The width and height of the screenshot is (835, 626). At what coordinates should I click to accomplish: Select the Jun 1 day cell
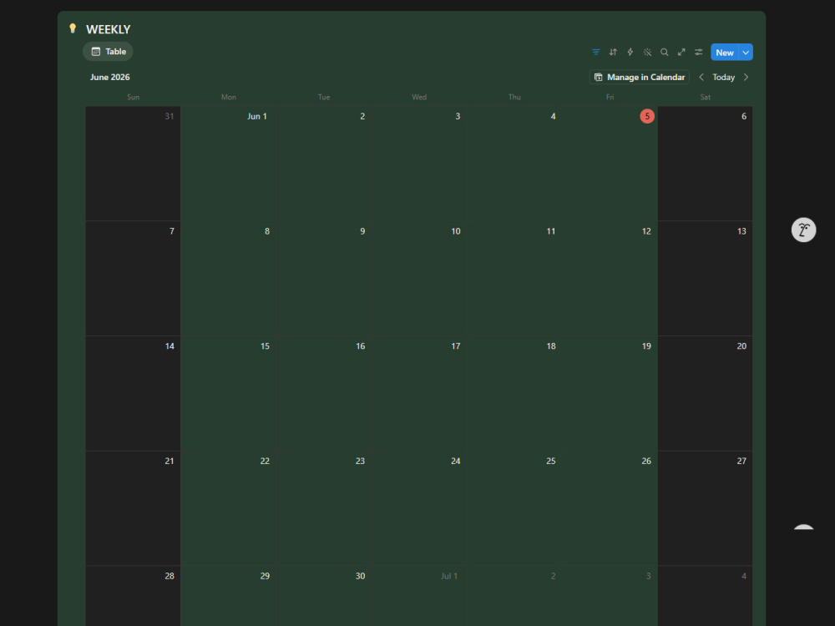point(228,164)
